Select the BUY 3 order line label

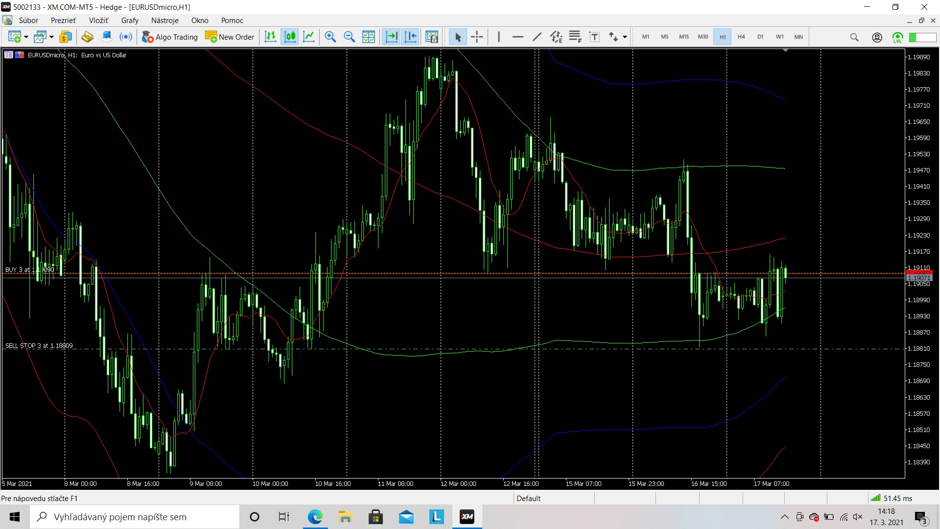point(29,270)
